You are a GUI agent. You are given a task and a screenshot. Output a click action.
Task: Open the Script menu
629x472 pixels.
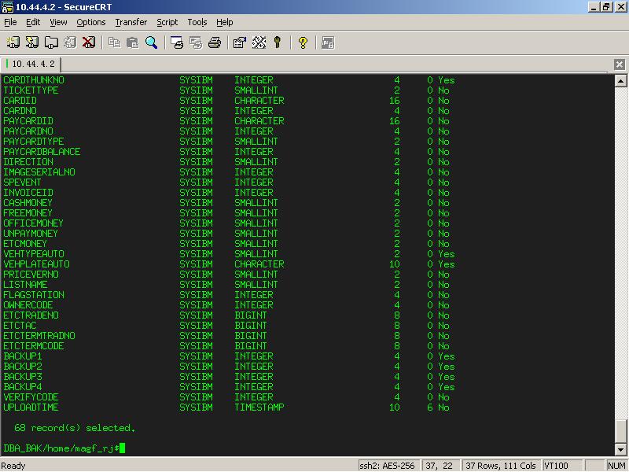click(167, 22)
